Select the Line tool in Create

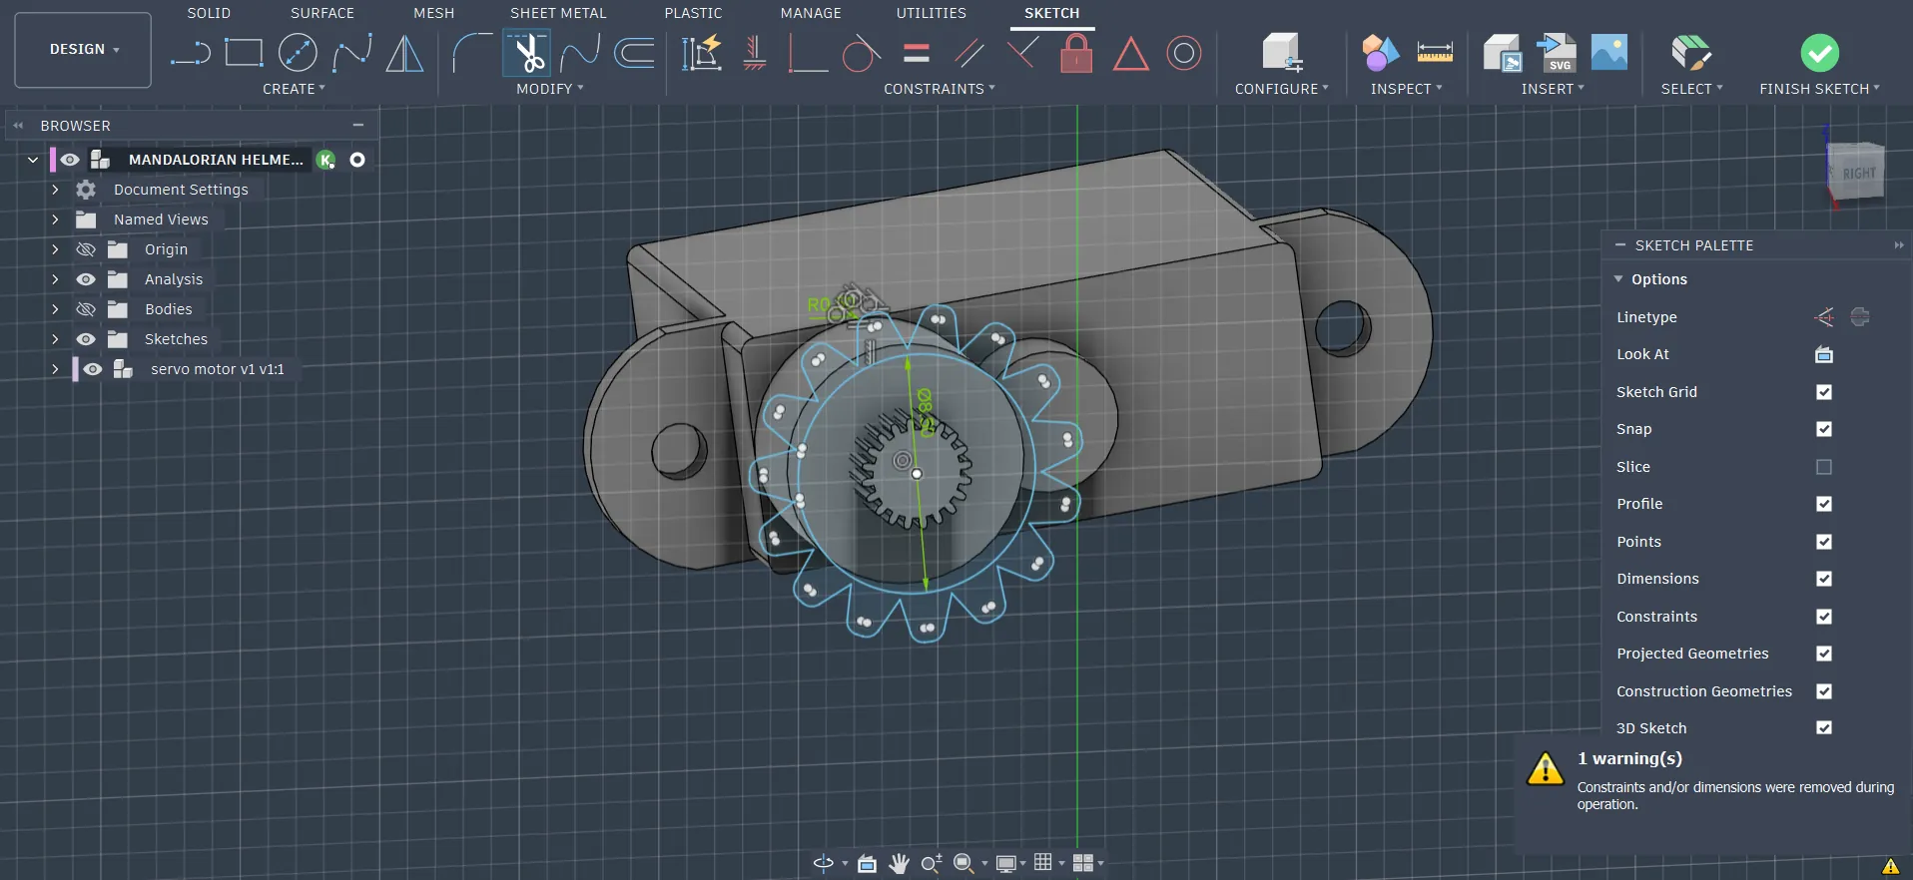coord(190,53)
